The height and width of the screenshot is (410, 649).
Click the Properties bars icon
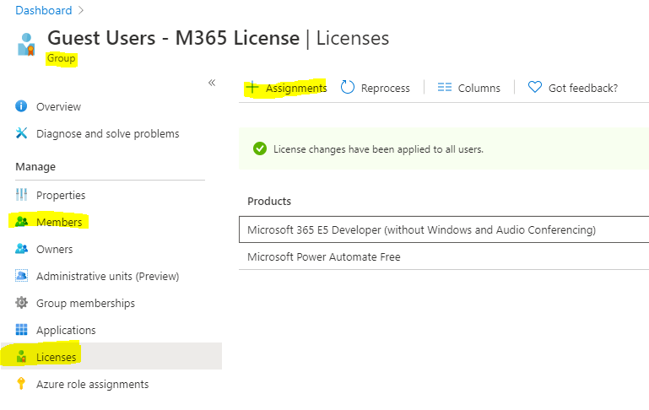(22, 195)
